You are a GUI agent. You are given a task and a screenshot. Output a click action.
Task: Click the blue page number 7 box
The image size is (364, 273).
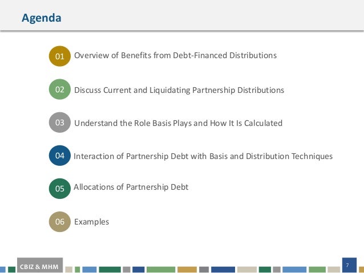pyautogui.click(x=349, y=265)
